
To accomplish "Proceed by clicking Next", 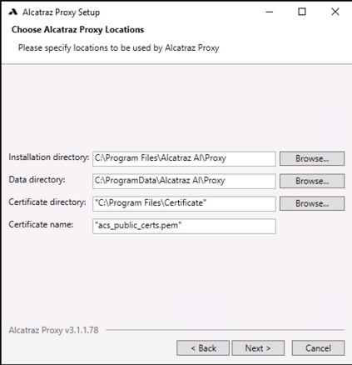I will tap(258, 348).
